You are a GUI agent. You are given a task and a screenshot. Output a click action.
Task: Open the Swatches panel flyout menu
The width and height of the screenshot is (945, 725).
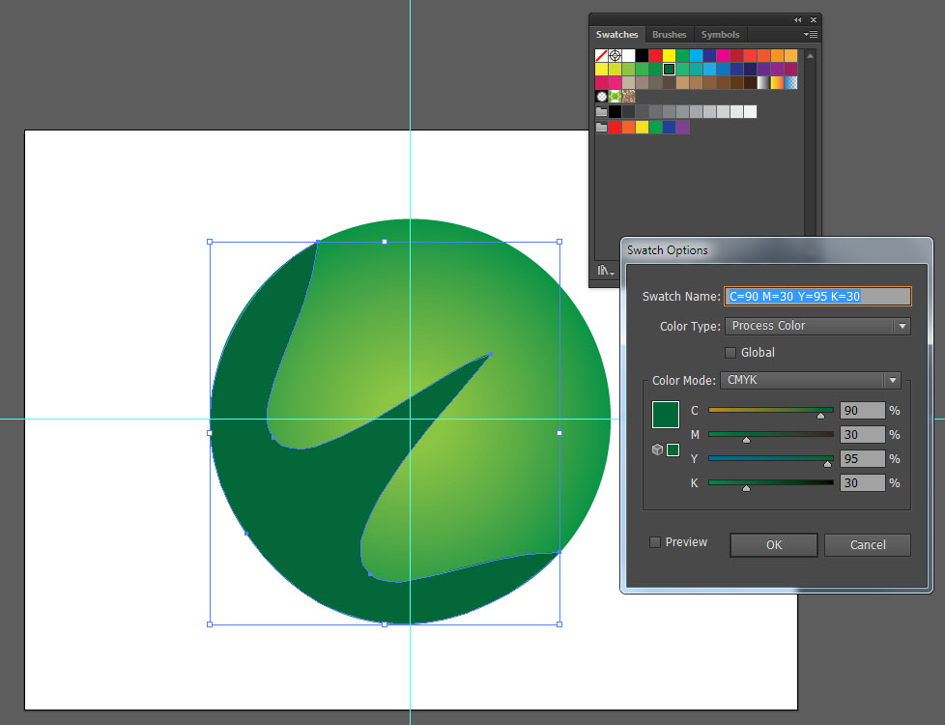coord(810,34)
